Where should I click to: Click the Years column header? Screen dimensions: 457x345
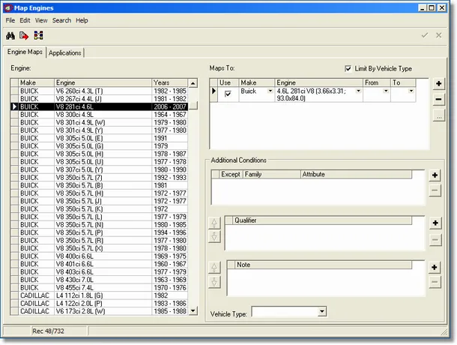[x=169, y=82]
